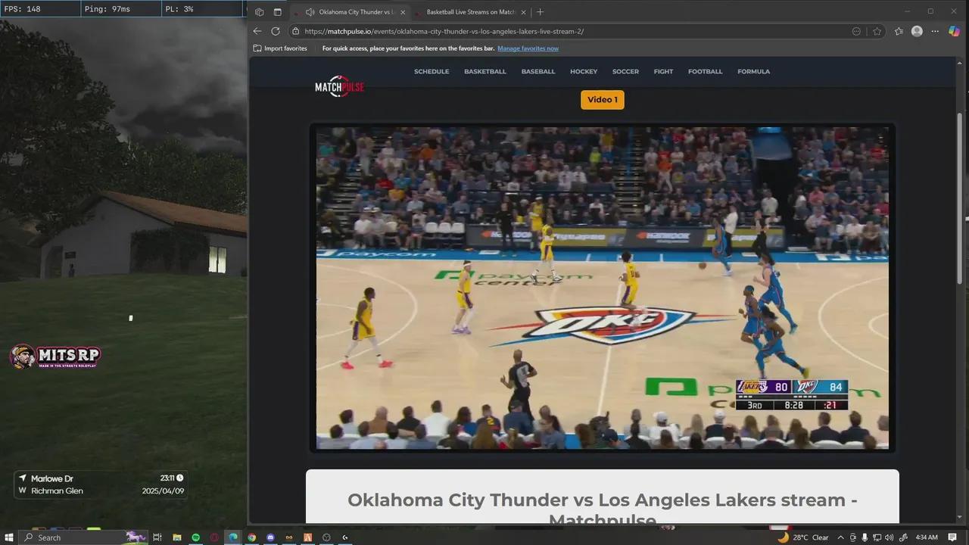969x545 pixels.
Task: Open a new browser tab
Action: [540, 12]
